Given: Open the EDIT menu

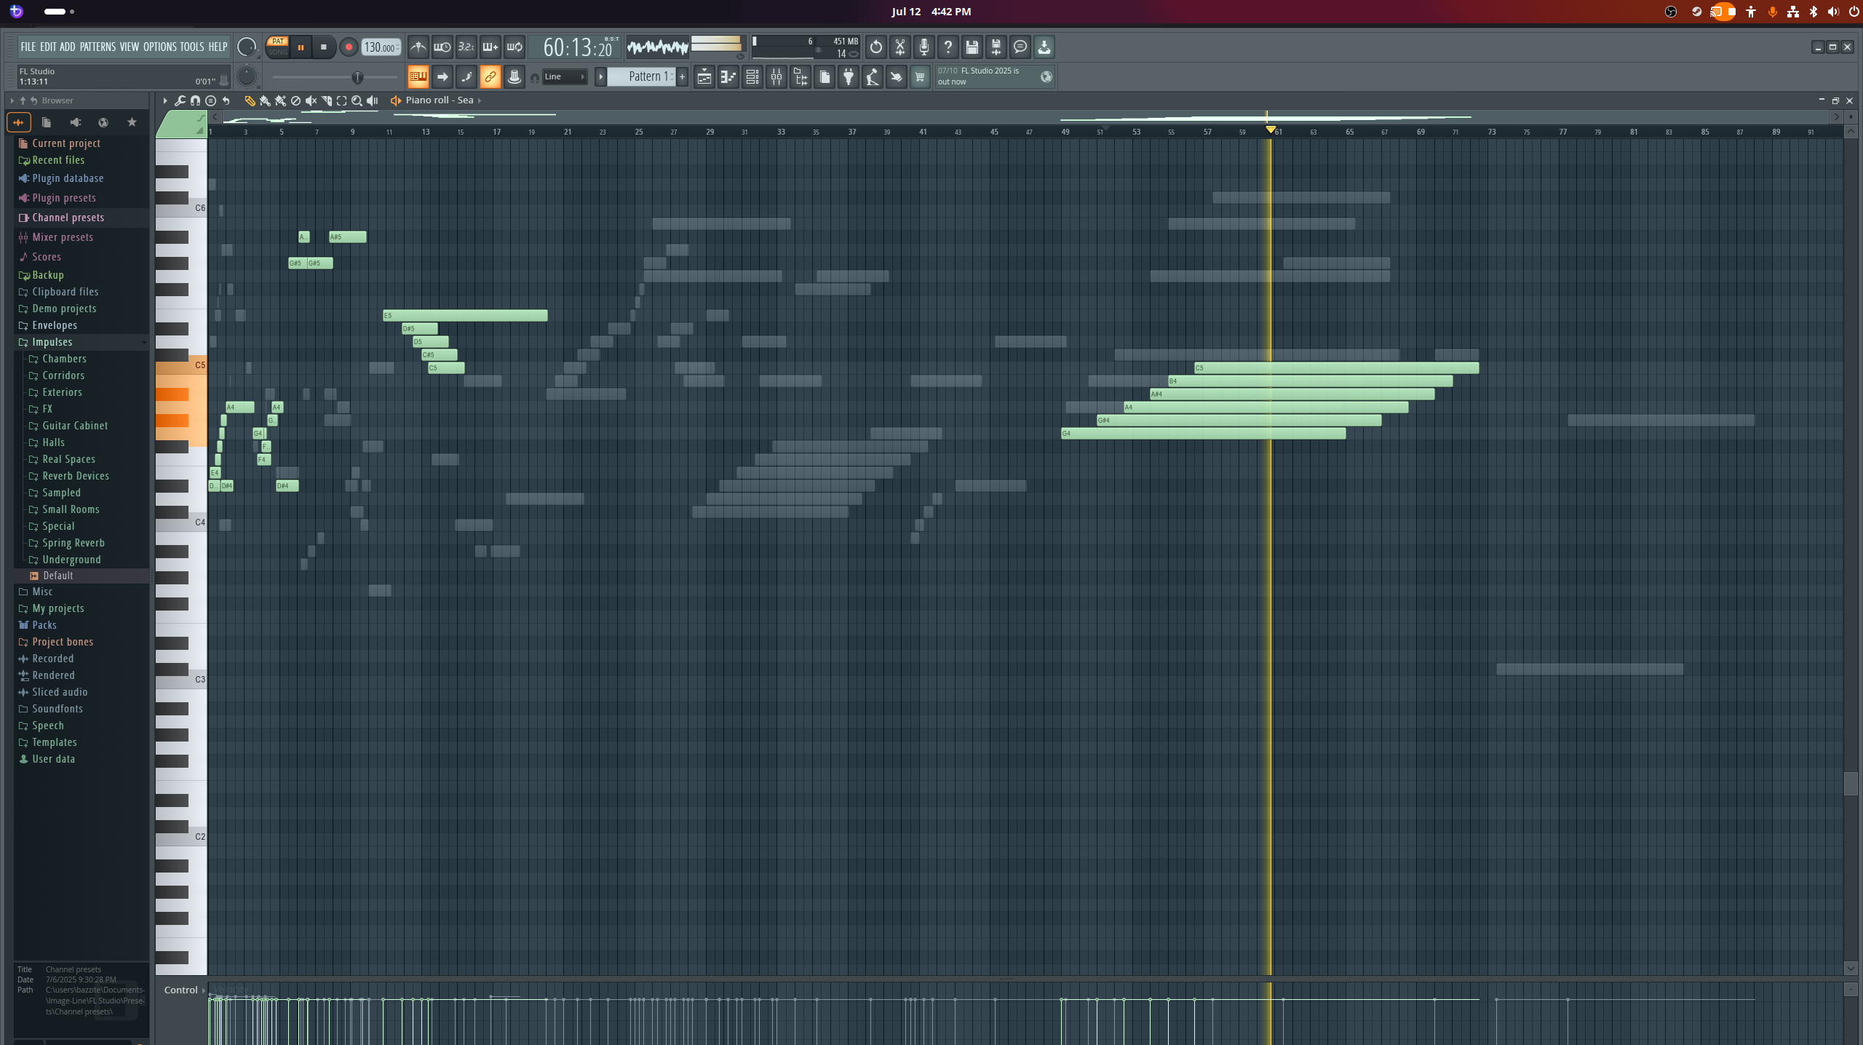Looking at the screenshot, I should coord(48,47).
